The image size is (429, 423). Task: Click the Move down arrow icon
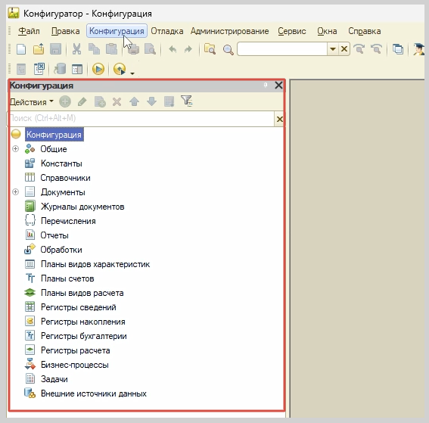coord(151,102)
